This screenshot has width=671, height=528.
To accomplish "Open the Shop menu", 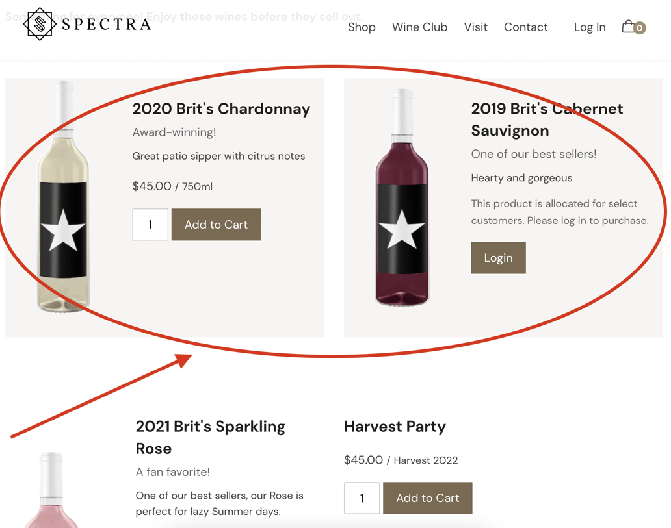I will tap(362, 27).
